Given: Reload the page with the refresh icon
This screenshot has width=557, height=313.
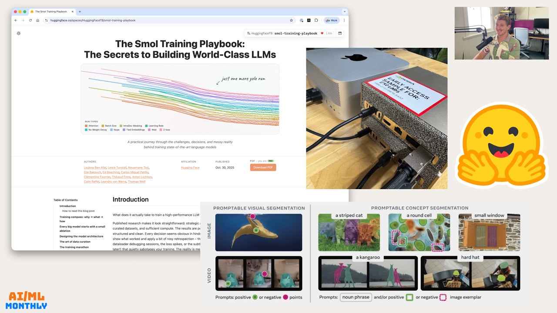Looking at the screenshot, I should tap(30, 20).
